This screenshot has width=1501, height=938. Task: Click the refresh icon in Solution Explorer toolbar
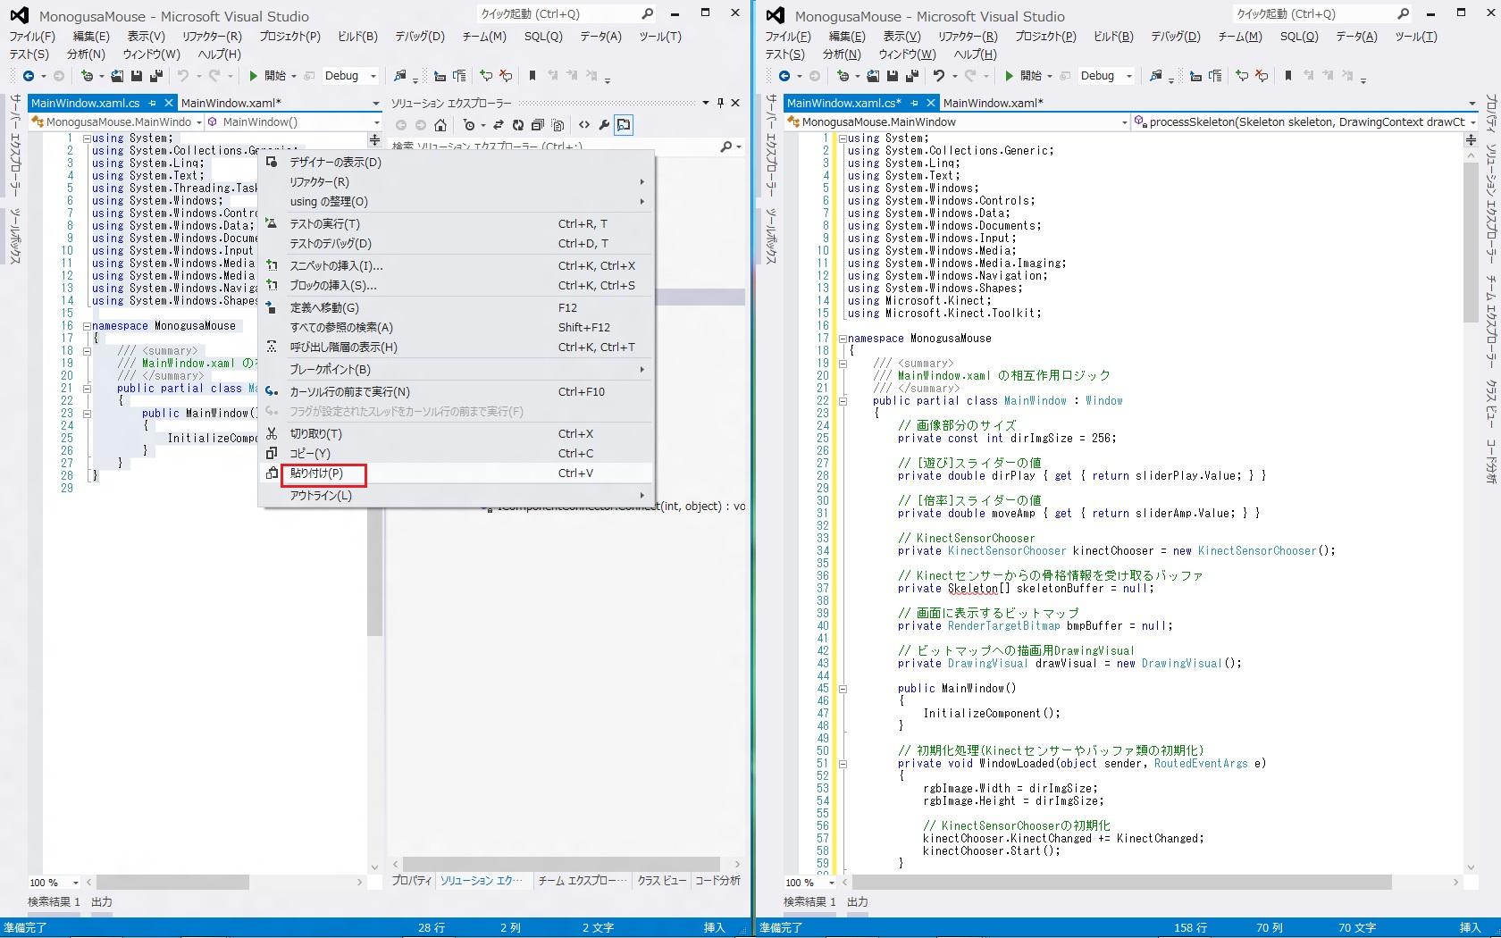click(x=517, y=125)
